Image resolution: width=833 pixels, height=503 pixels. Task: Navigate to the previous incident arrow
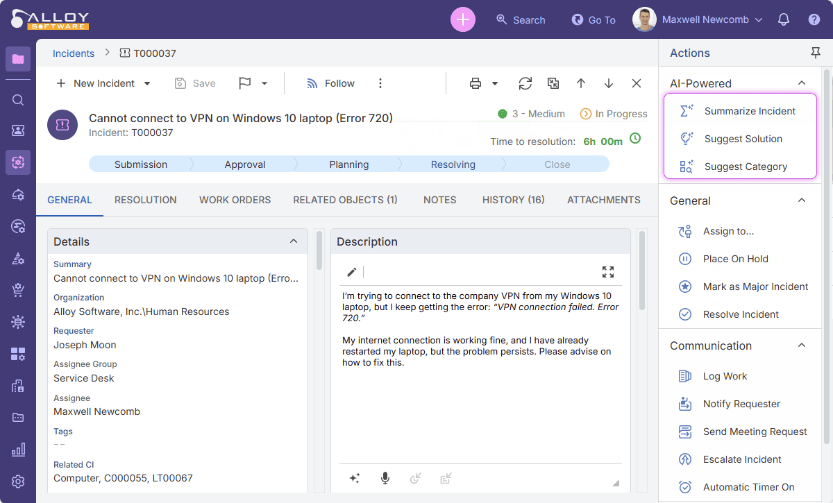[581, 83]
